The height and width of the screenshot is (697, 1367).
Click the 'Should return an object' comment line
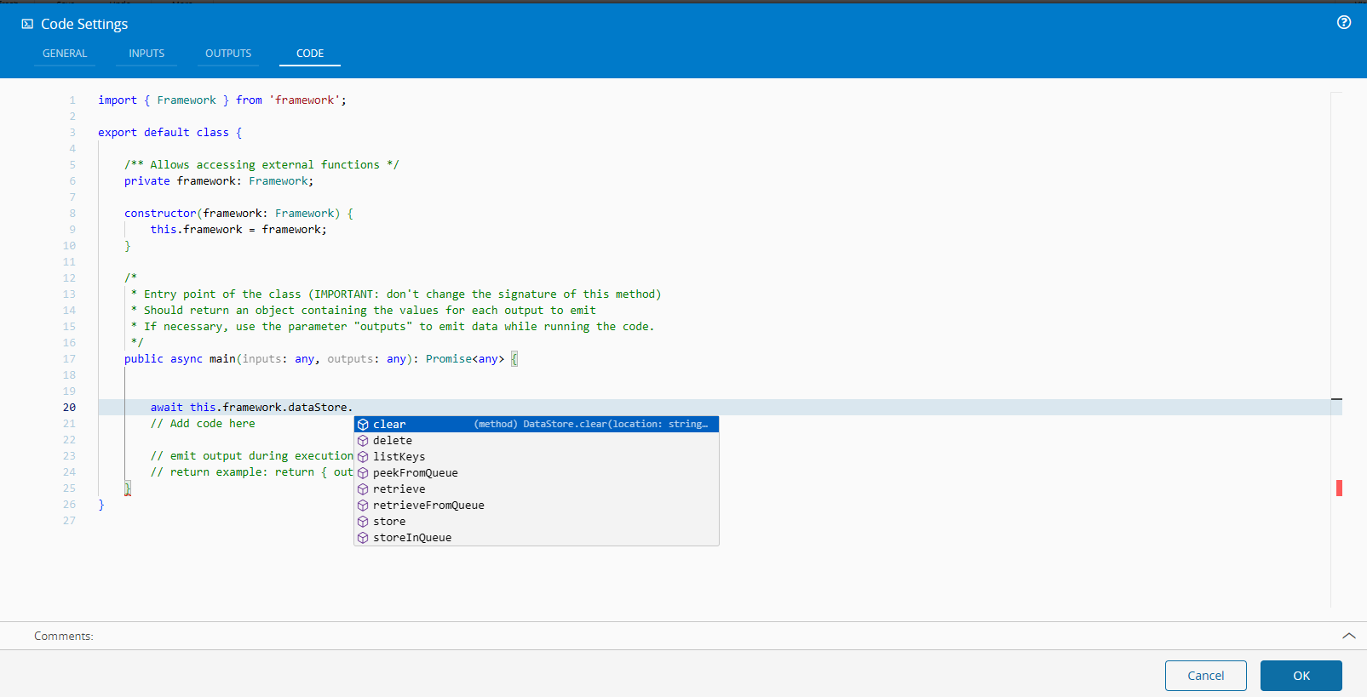coord(364,311)
